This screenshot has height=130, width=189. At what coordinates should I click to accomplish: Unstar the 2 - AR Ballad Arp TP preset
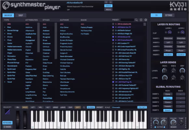click(113, 27)
